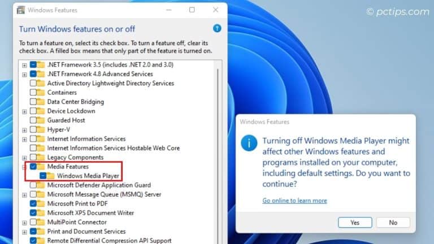Expand the Legacy Components tree node
This screenshot has height=244, width=434.
(x=24, y=158)
